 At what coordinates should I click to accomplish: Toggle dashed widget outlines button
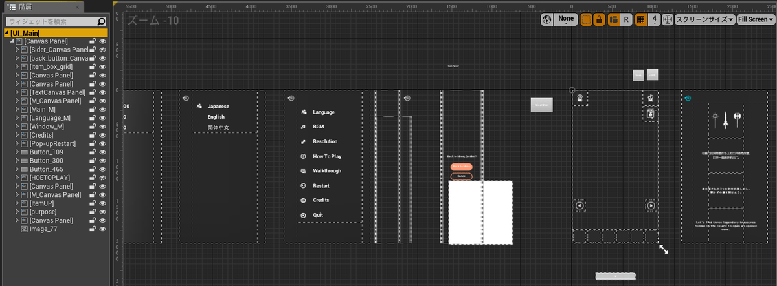(x=587, y=19)
